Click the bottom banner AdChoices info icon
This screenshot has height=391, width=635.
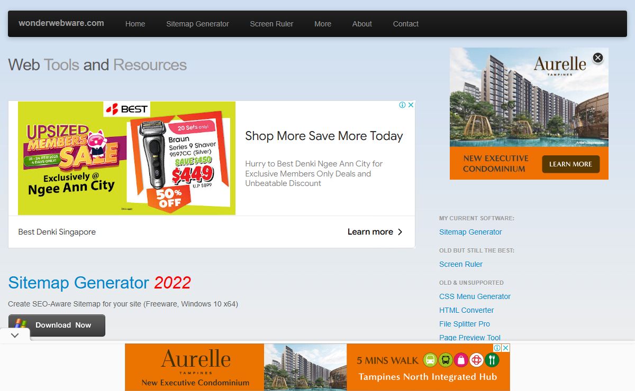(x=497, y=348)
